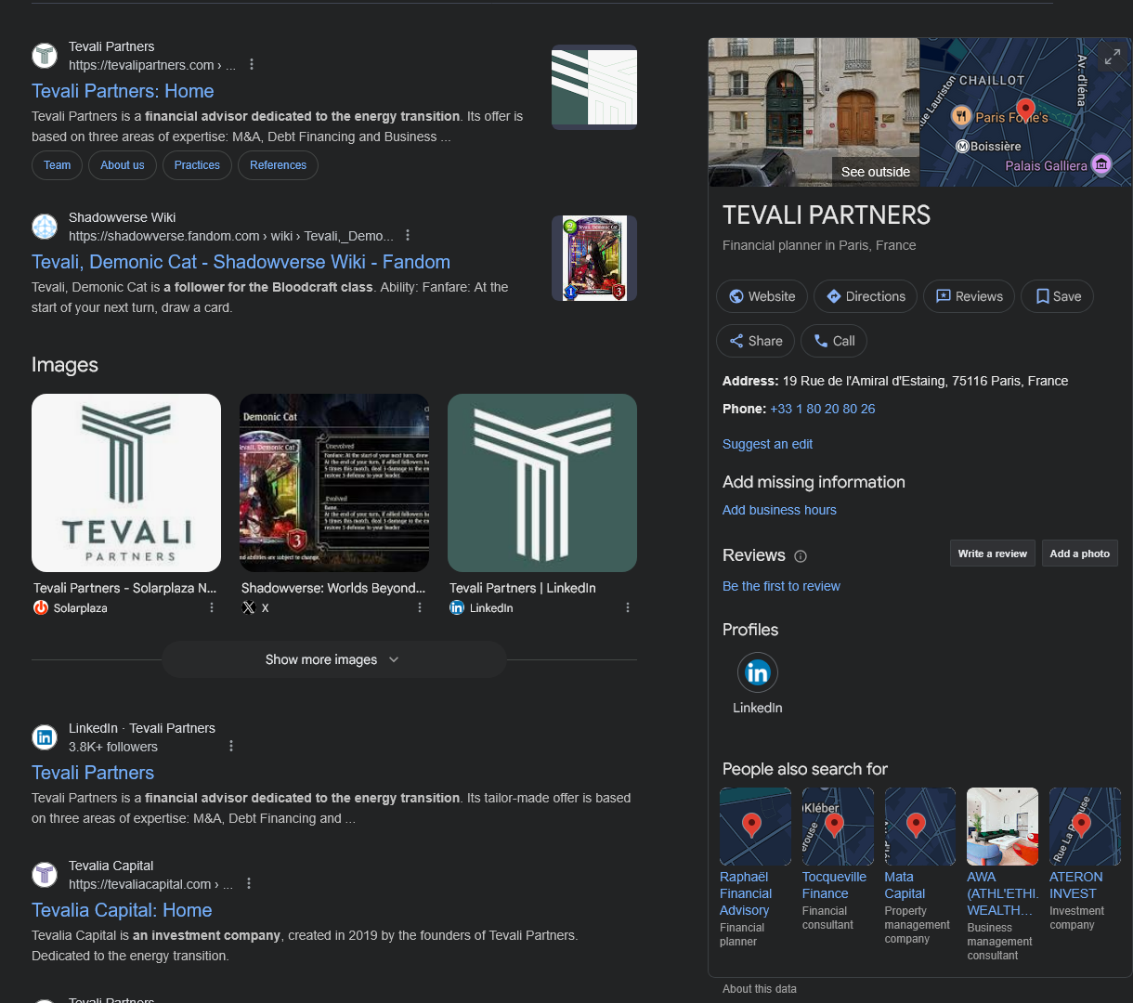Open the AWA wealth consultant photo
The image size is (1133, 1003).
(x=1002, y=827)
